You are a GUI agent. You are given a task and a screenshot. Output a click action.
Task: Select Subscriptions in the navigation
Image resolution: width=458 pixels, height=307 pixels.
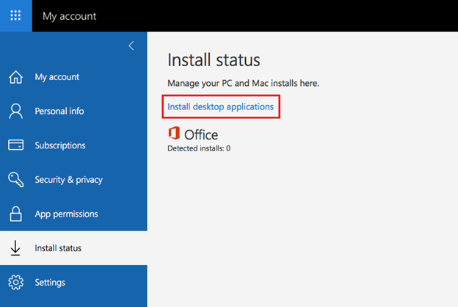pos(73,145)
